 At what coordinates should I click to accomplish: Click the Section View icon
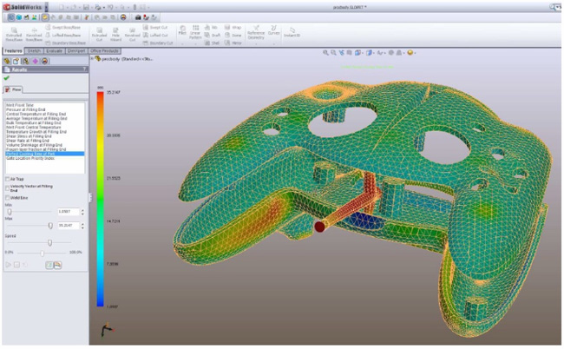[350, 53]
